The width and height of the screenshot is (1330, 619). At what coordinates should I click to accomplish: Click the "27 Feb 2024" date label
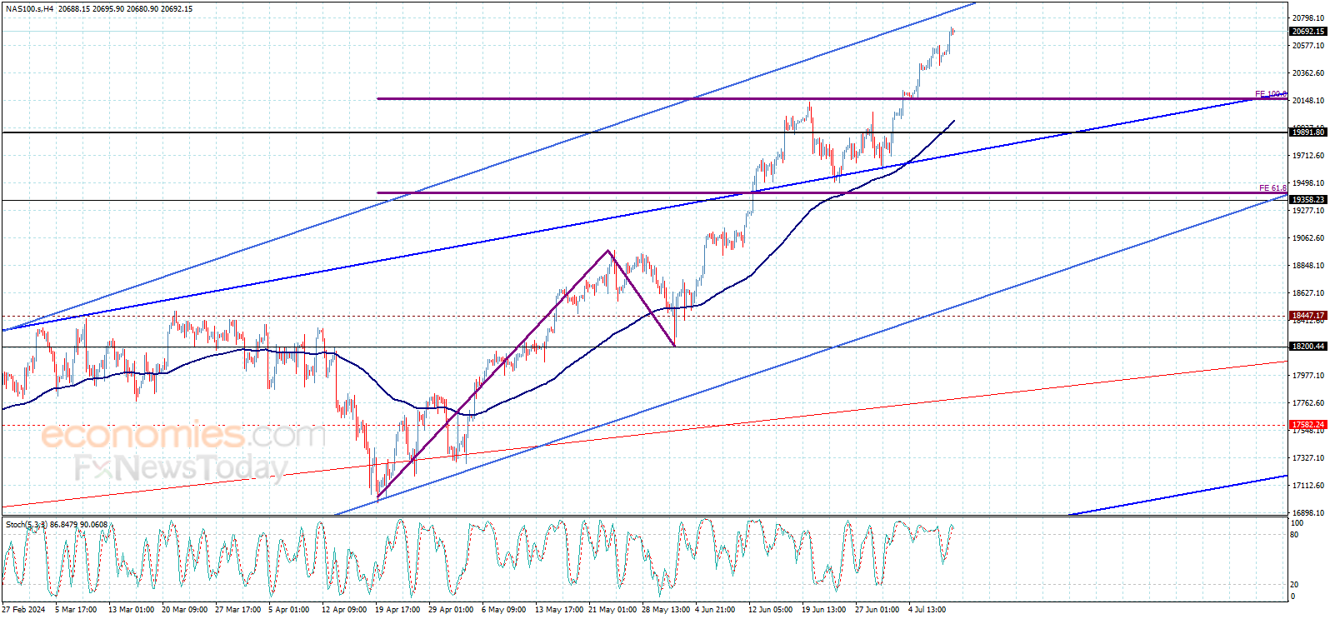pos(23,610)
